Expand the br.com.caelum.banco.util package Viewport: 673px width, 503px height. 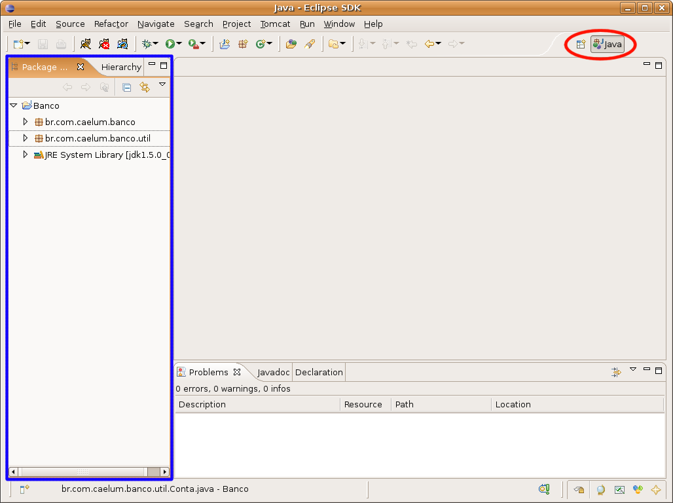pos(26,138)
